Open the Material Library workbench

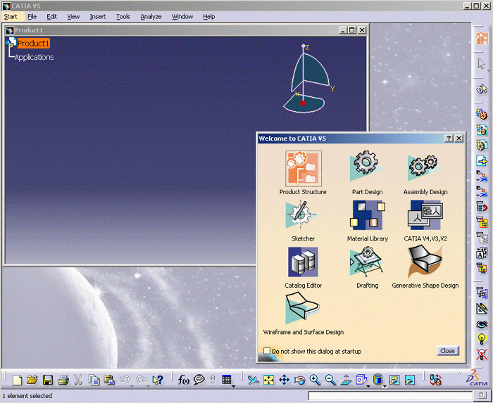(x=367, y=215)
